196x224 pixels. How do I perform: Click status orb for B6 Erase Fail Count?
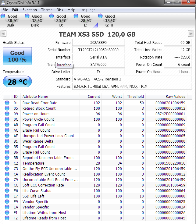[x=7, y=152]
